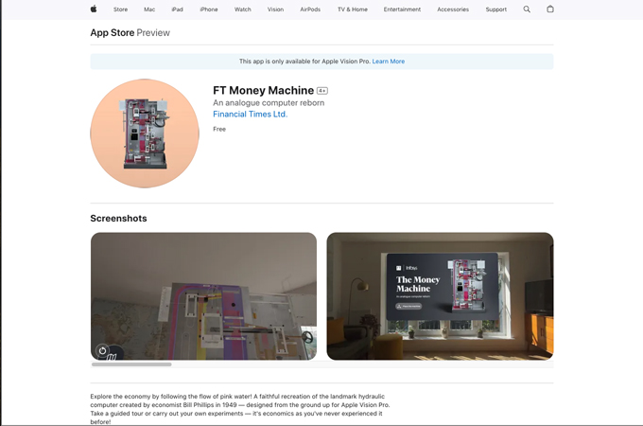
Task: Click the FT Money Machine app icon
Action: pos(145,133)
